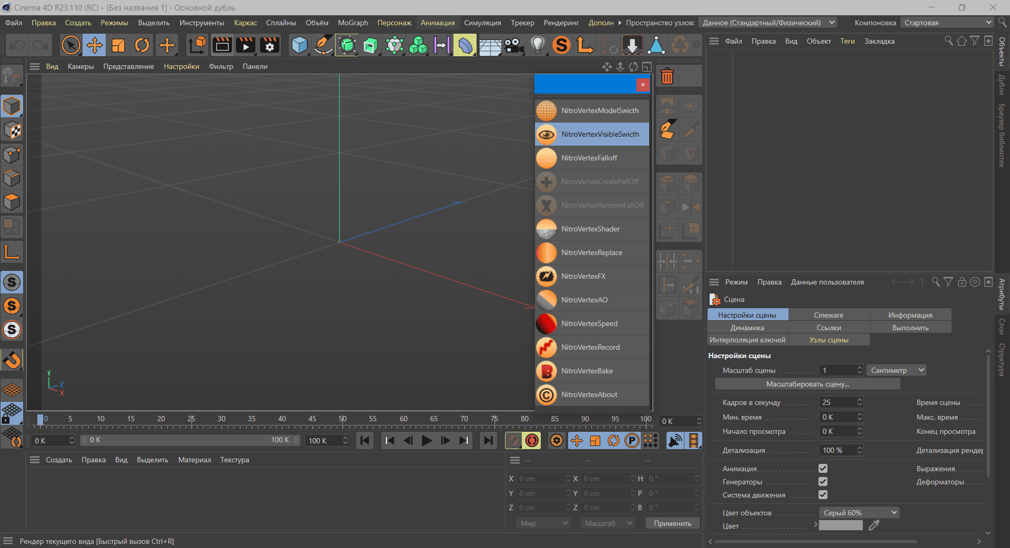Click search magnifier in Object manager
This screenshot has height=548, width=1010.
pos(948,41)
